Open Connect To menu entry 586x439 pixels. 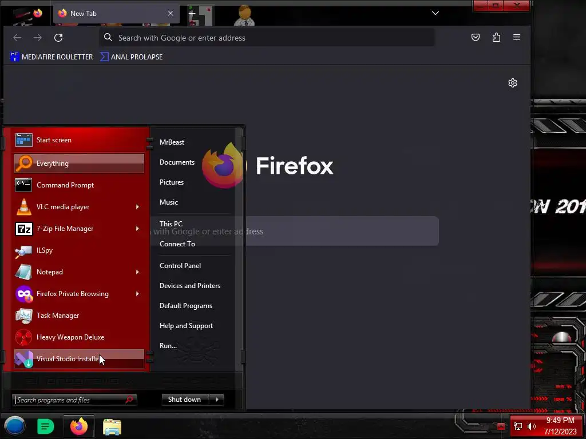point(177,244)
